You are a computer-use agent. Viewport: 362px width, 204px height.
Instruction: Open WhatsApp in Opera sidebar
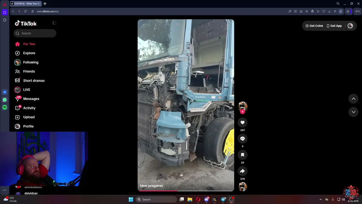pos(5,100)
